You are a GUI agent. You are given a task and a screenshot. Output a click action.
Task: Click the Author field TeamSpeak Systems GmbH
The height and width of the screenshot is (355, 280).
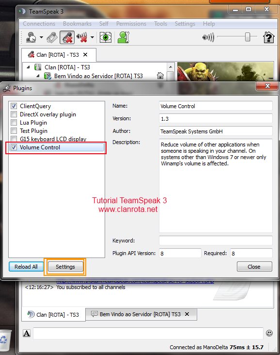pyautogui.click(x=216, y=131)
